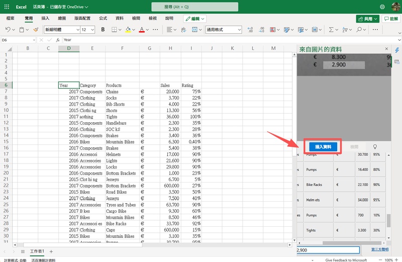This screenshot has height=262, width=402.
Task: Click the Merge cells icon
Action: pos(193,30)
